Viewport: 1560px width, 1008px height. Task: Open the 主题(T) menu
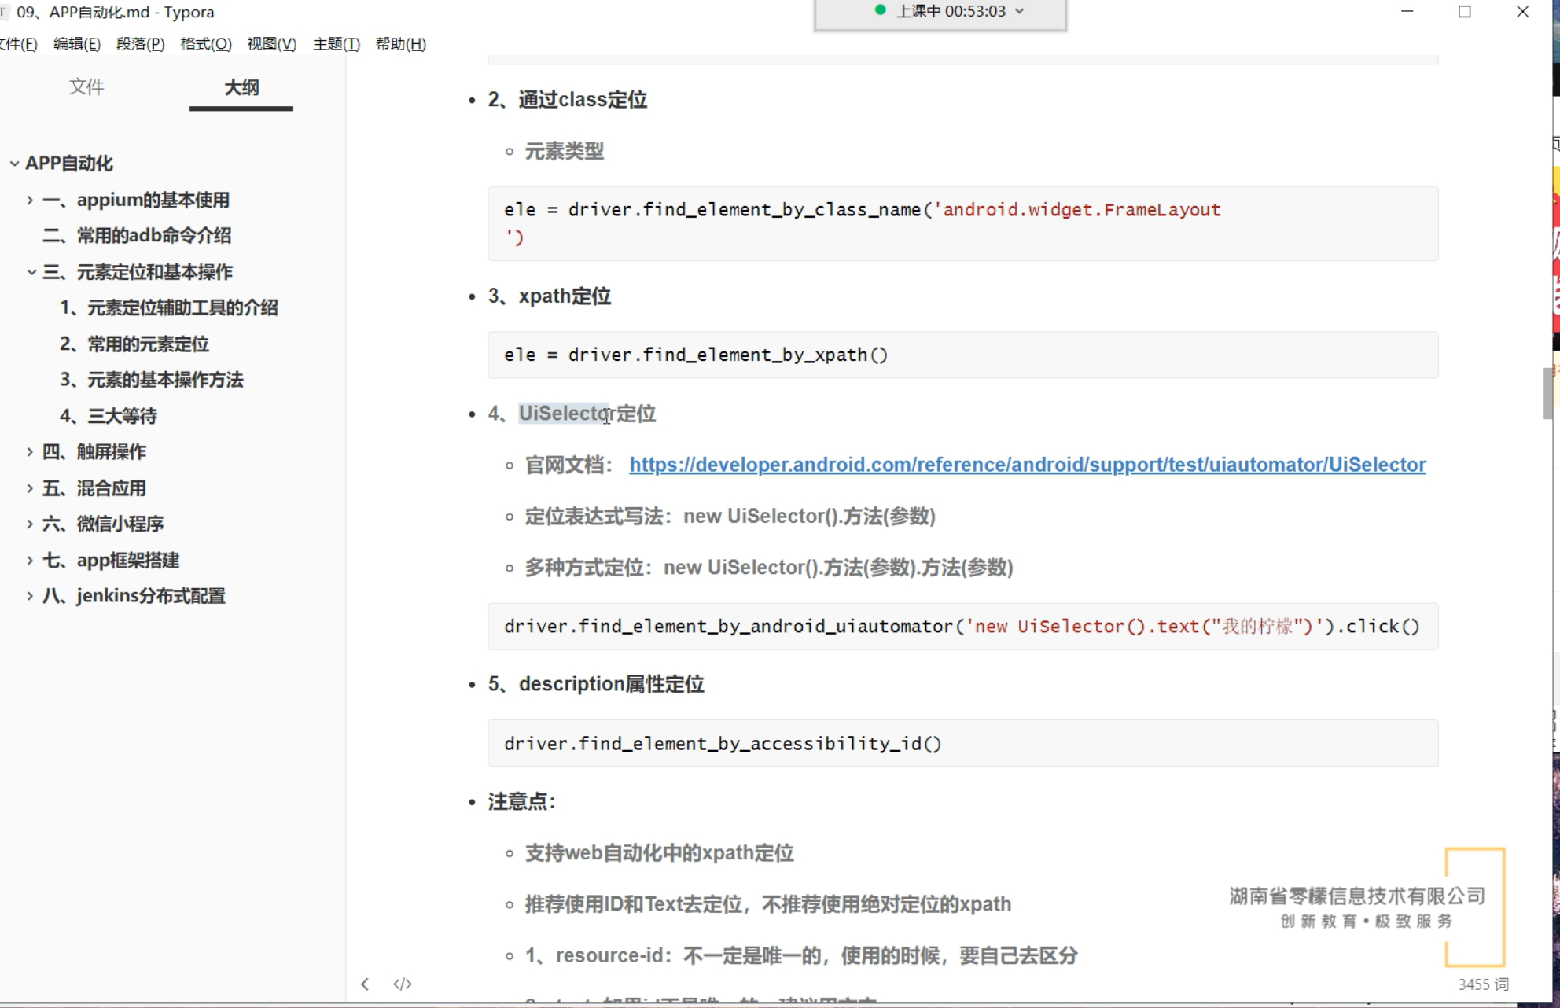[337, 44]
